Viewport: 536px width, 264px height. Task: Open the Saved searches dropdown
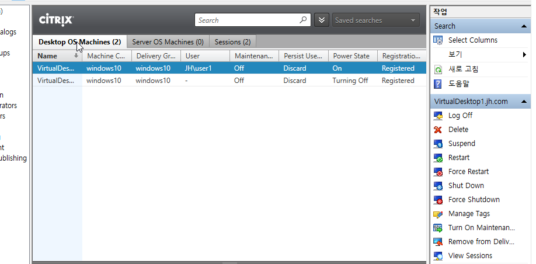pyautogui.click(x=375, y=20)
